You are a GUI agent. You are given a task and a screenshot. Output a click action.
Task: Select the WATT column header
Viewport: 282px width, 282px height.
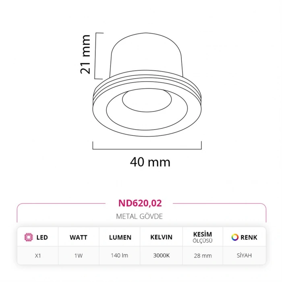(x=78, y=237)
